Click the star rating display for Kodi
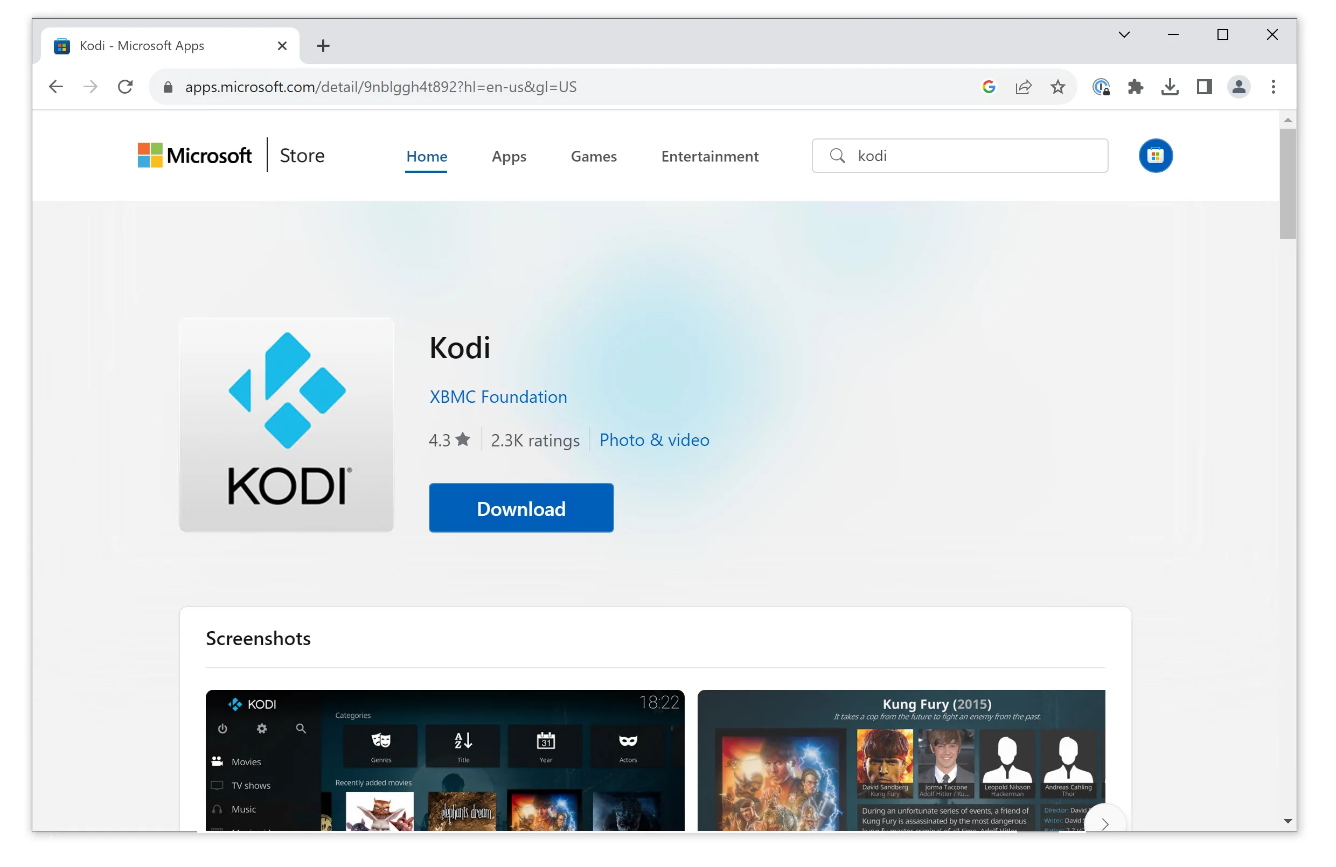 pyautogui.click(x=450, y=440)
